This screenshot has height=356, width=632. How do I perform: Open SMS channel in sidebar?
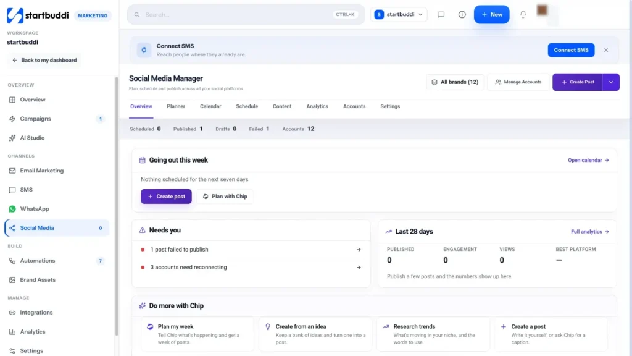pyautogui.click(x=56, y=190)
